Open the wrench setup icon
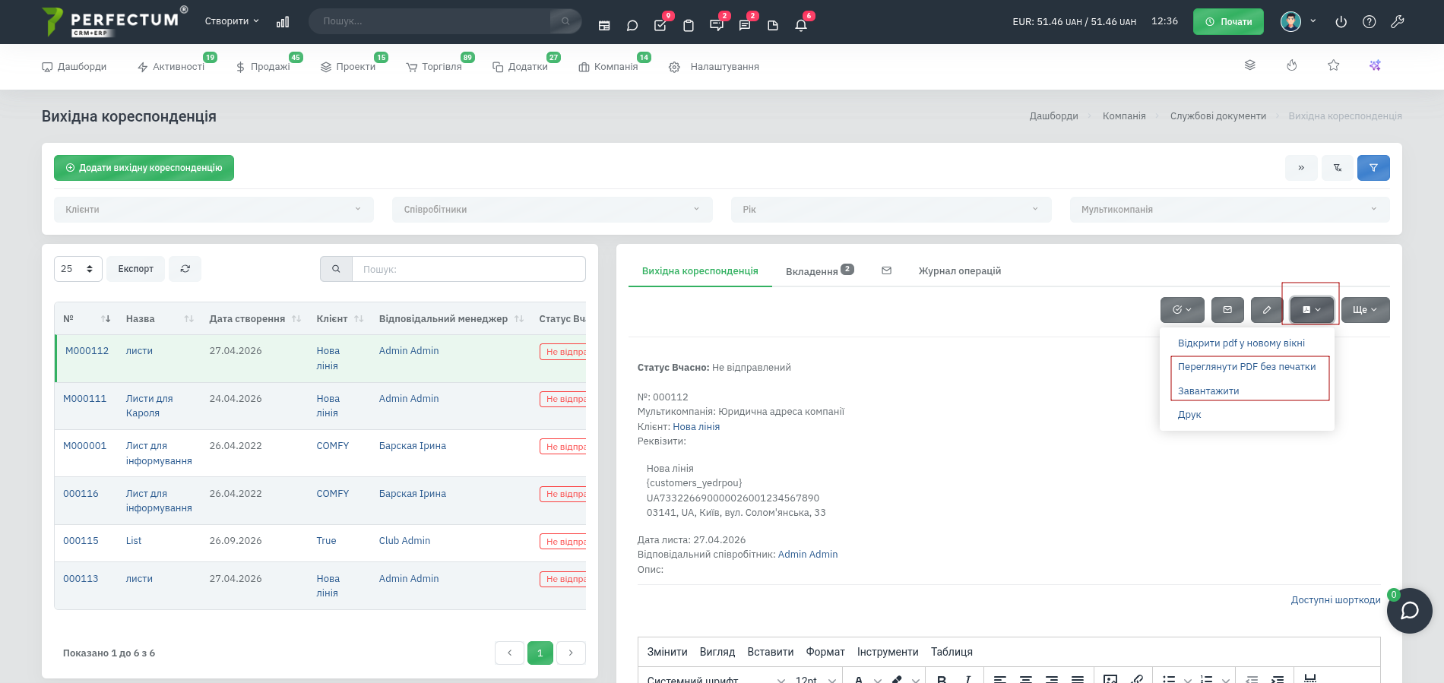Screen dimensions: 1444x683 click(x=1397, y=22)
